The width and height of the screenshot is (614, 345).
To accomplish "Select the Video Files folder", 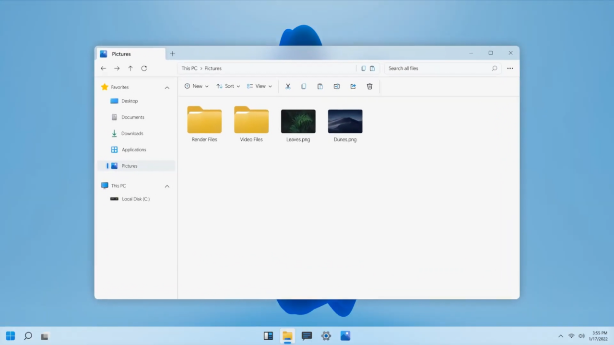I will click(x=251, y=124).
